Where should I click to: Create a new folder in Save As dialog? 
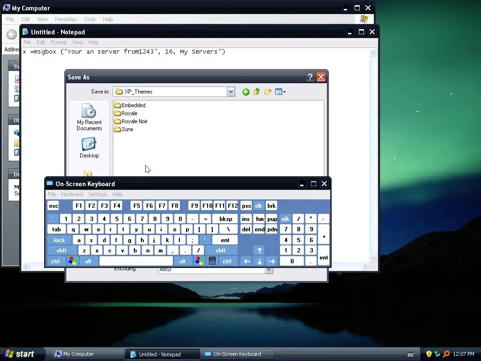pos(268,92)
